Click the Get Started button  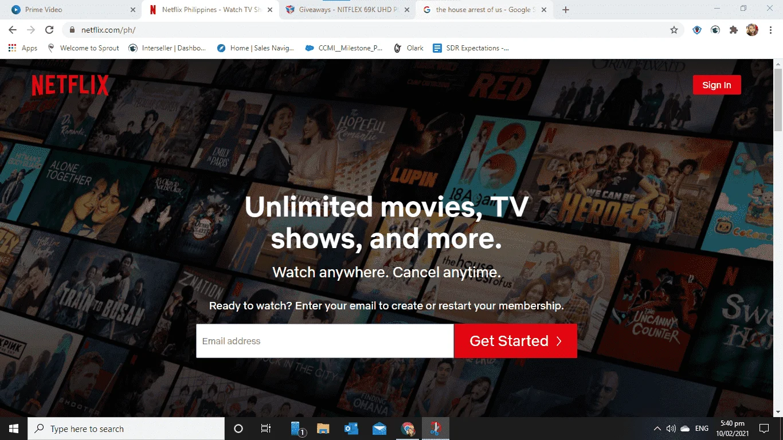(x=515, y=341)
